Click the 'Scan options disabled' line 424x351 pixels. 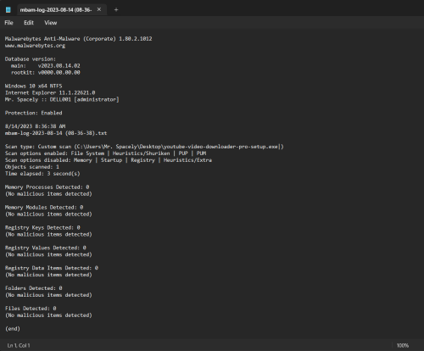[109, 160]
